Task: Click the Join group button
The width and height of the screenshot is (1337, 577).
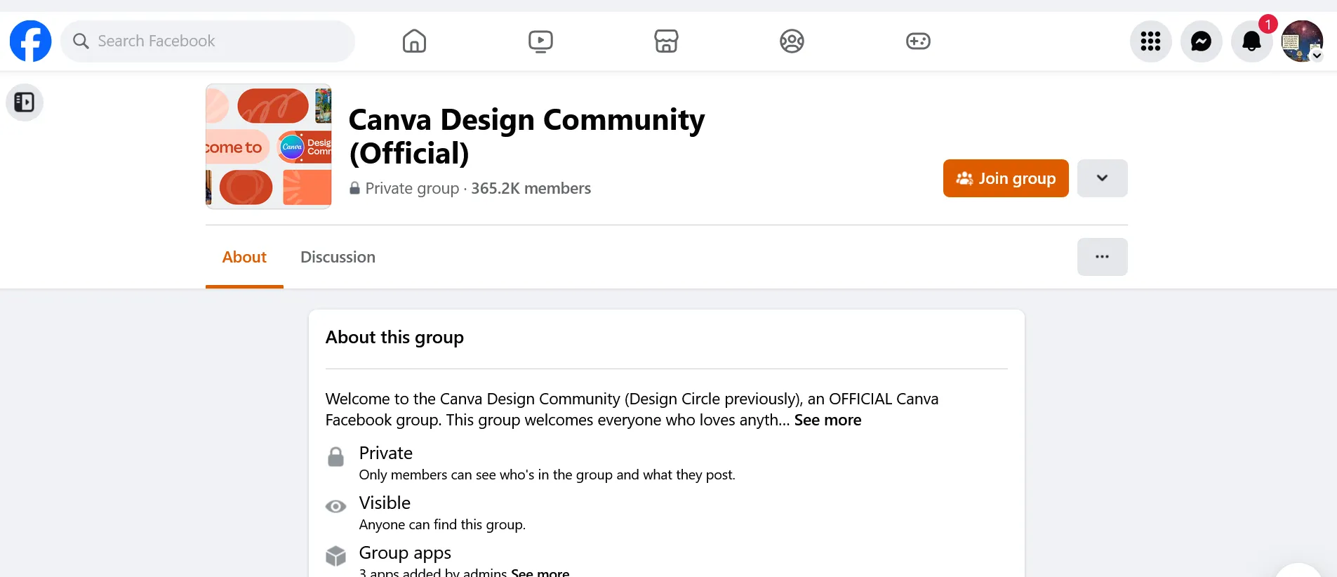Action: coord(1005,178)
